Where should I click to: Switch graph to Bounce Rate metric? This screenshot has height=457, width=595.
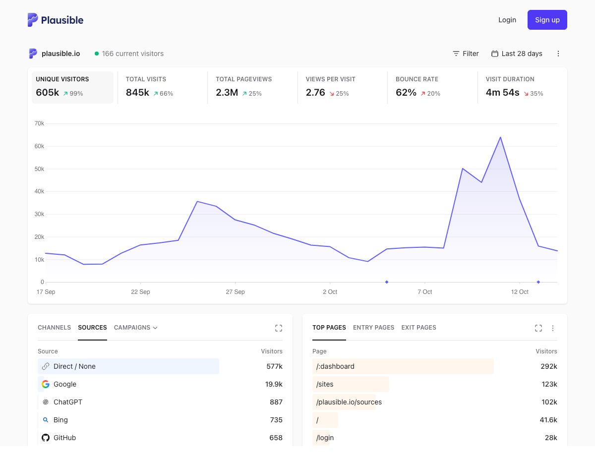(431, 87)
